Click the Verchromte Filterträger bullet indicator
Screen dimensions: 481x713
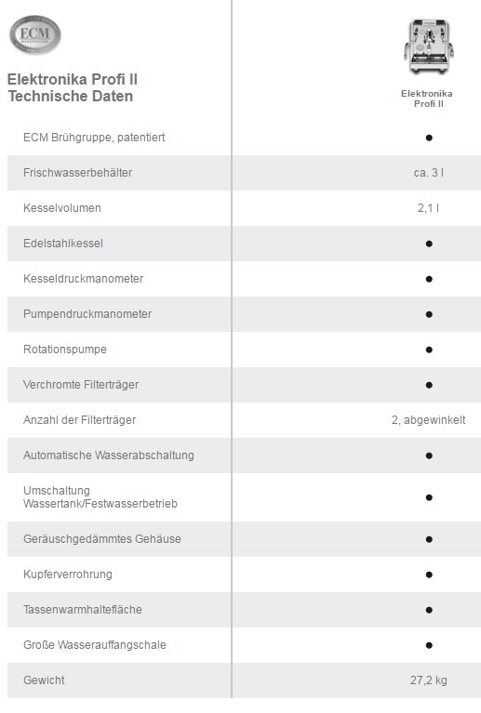[x=429, y=385]
